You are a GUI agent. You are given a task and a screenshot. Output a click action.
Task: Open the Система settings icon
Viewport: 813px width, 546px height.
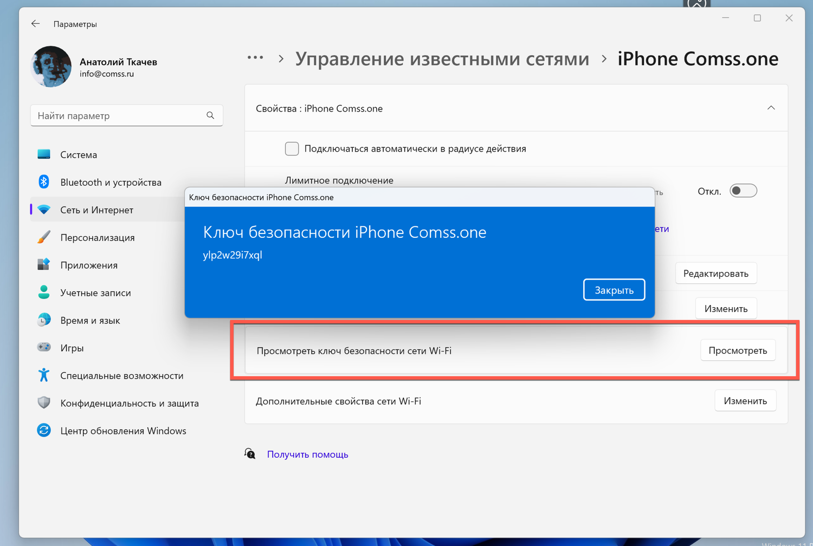coord(44,154)
